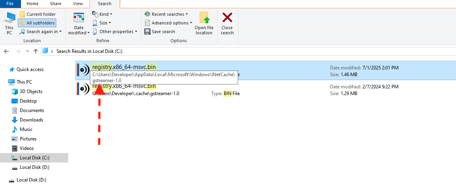Screen dimensions: 456x187
Task: Click the Type: BIN File text
Action: 225,93
